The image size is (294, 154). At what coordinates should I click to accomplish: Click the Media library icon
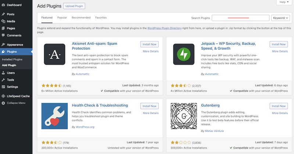pyautogui.click(x=3, y=21)
